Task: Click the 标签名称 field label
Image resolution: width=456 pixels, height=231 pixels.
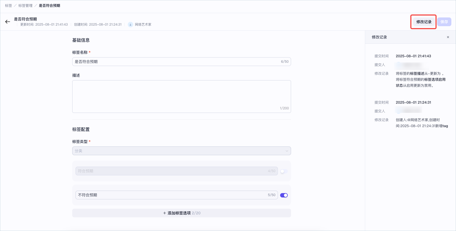Action: [80, 52]
